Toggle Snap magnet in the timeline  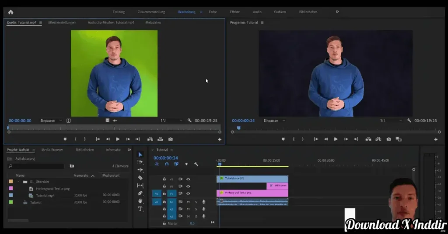(x=167, y=164)
